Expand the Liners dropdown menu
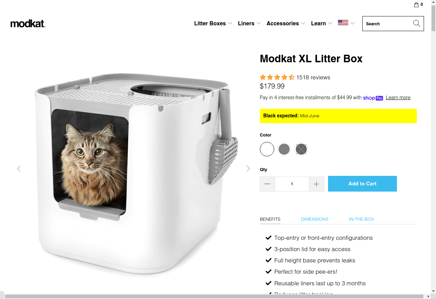The image size is (436, 299). pyautogui.click(x=250, y=23)
